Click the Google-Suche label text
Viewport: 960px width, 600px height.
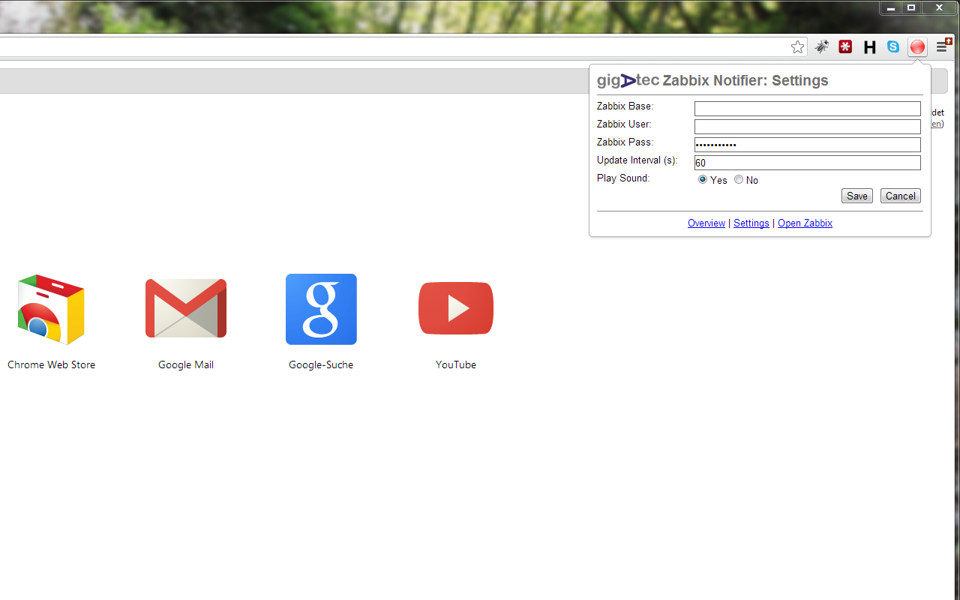coord(321,364)
